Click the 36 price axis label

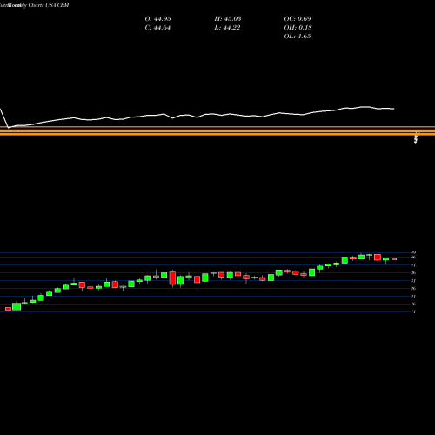click(413, 272)
